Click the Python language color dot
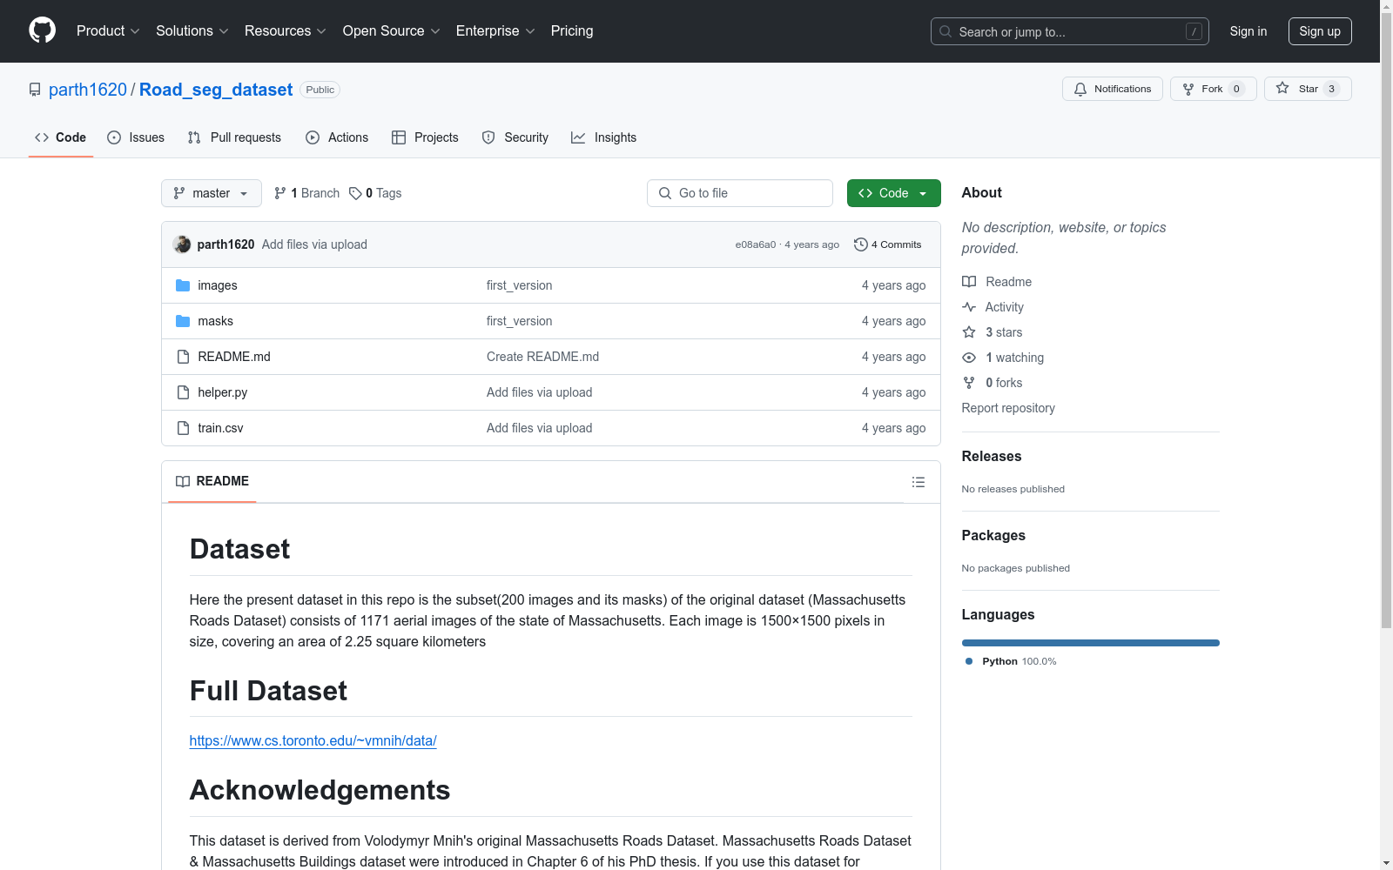The image size is (1393, 870). [x=969, y=661]
